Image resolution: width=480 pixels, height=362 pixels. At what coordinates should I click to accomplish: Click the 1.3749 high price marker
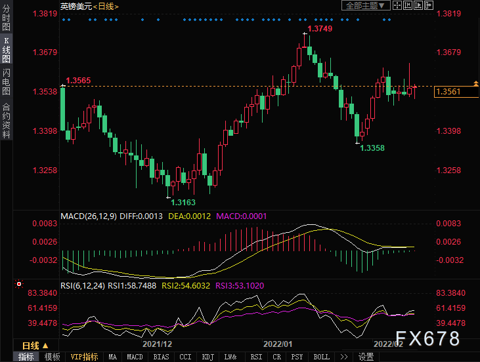tap(319, 29)
